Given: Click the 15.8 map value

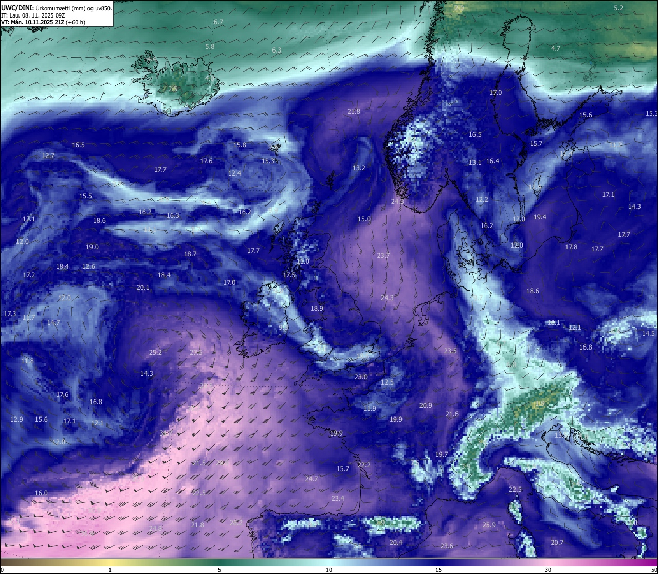Looking at the screenshot, I should [240, 145].
